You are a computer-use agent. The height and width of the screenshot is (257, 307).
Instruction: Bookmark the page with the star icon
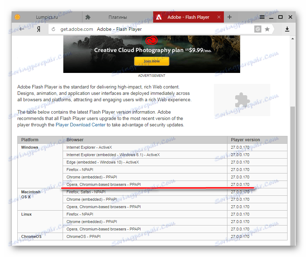[x=267, y=29]
